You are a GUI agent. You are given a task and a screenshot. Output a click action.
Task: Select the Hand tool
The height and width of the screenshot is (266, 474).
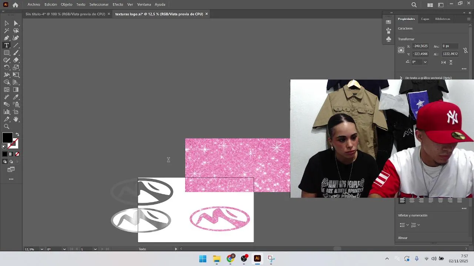[16, 119]
